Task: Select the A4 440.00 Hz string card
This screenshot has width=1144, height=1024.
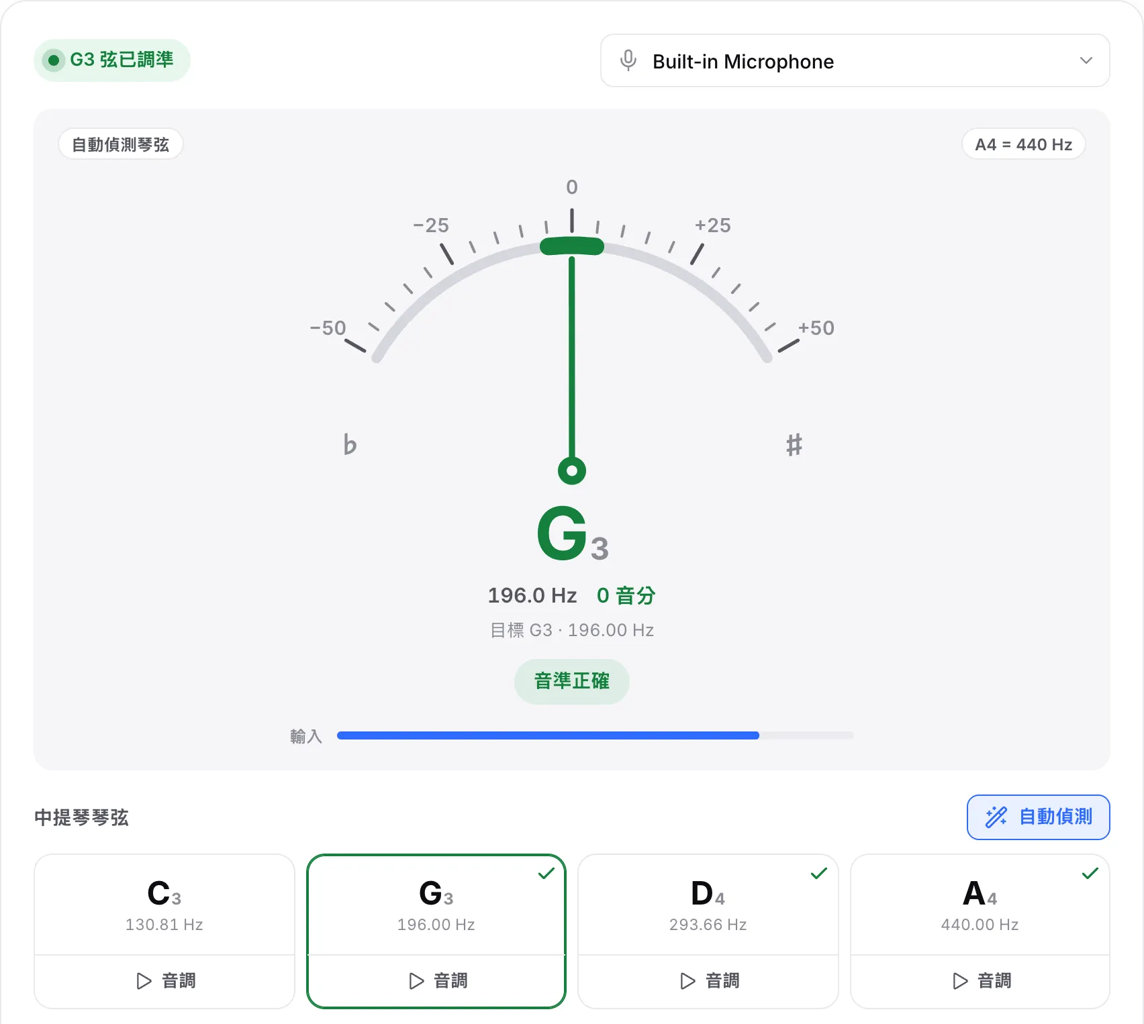Action: [980, 905]
